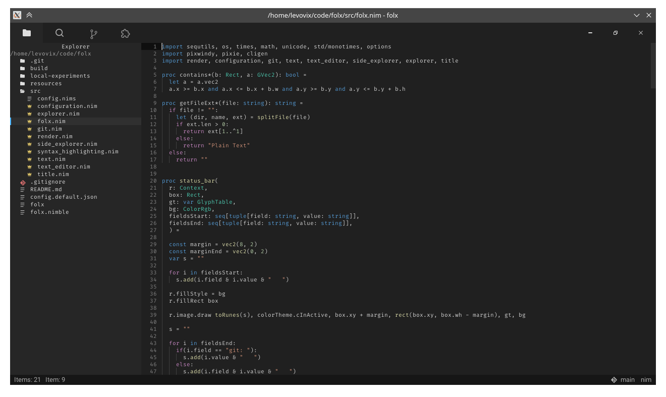Click the folder icon beside build

pyautogui.click(x=23, y=69)
